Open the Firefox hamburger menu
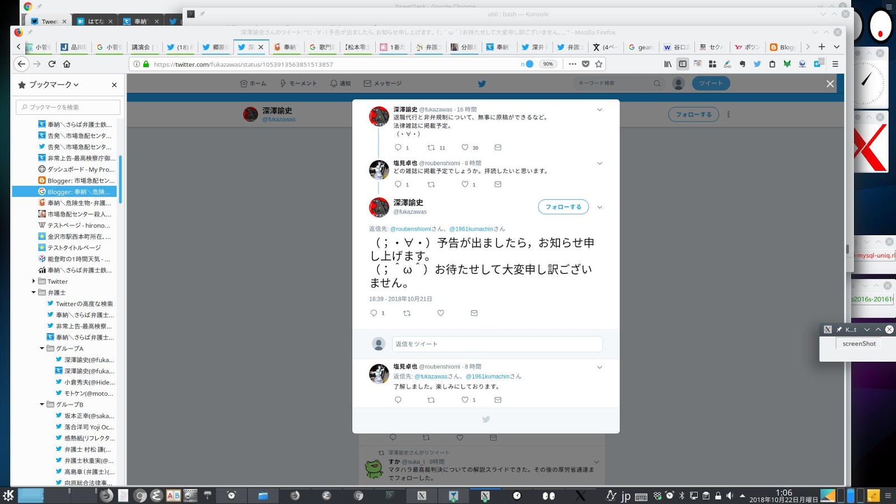 click(835, 64)
